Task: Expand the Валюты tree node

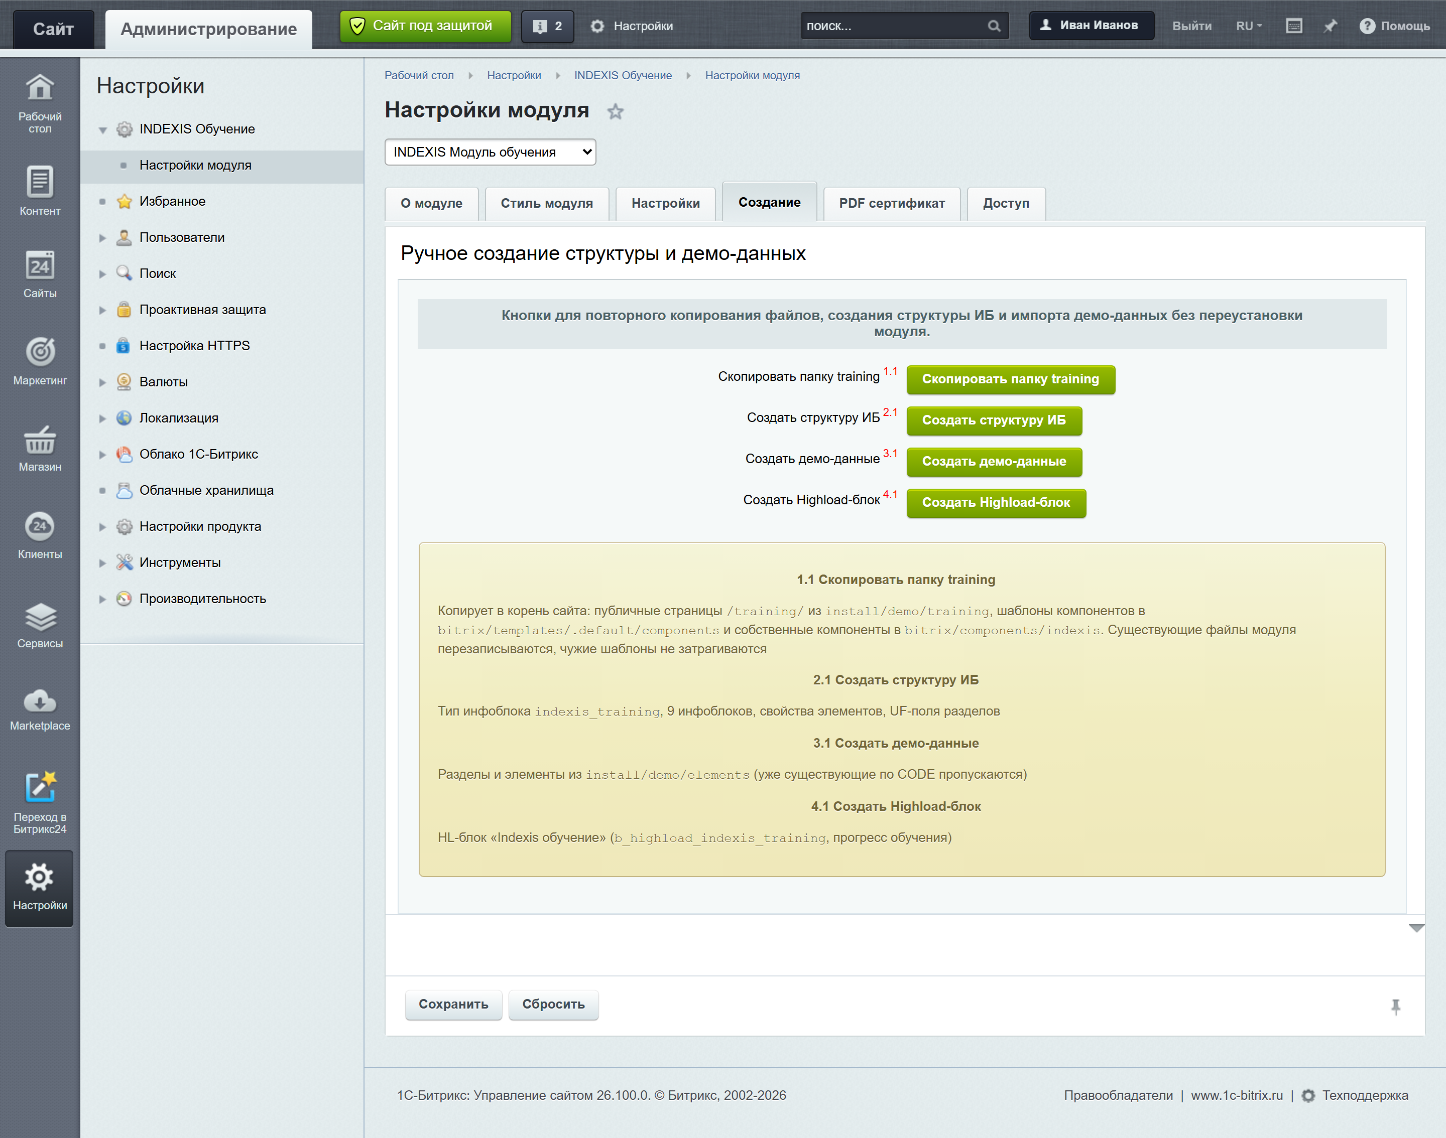Action: (x=102, y=382)
